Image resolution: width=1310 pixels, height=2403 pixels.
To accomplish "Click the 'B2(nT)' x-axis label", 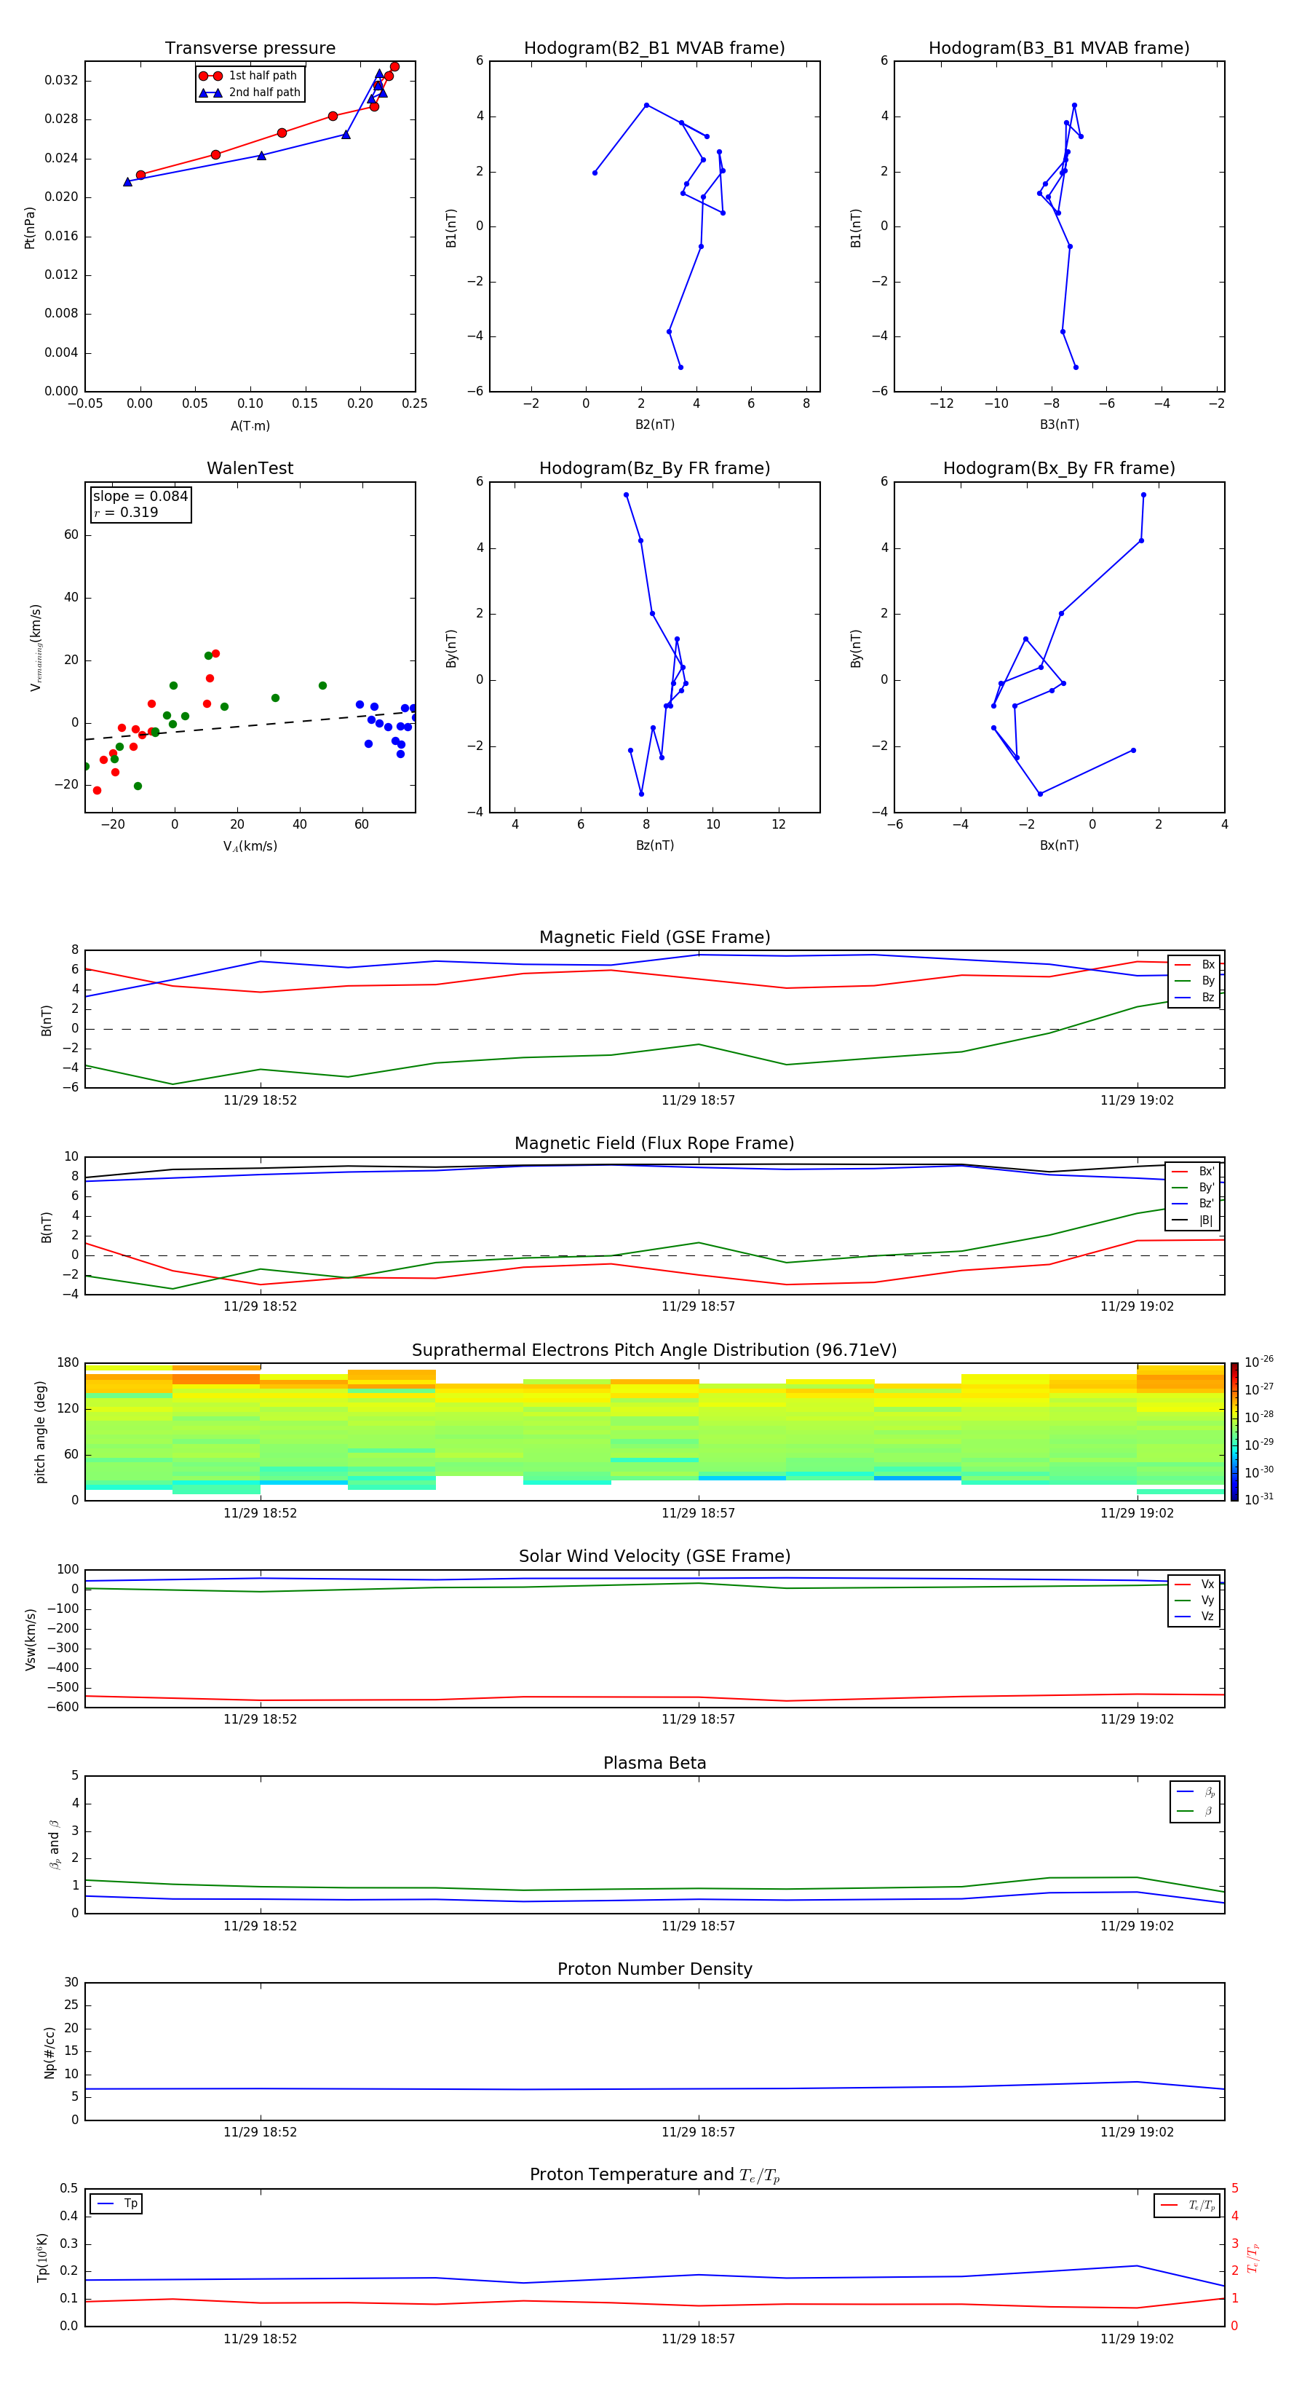I will pos(654,425).
